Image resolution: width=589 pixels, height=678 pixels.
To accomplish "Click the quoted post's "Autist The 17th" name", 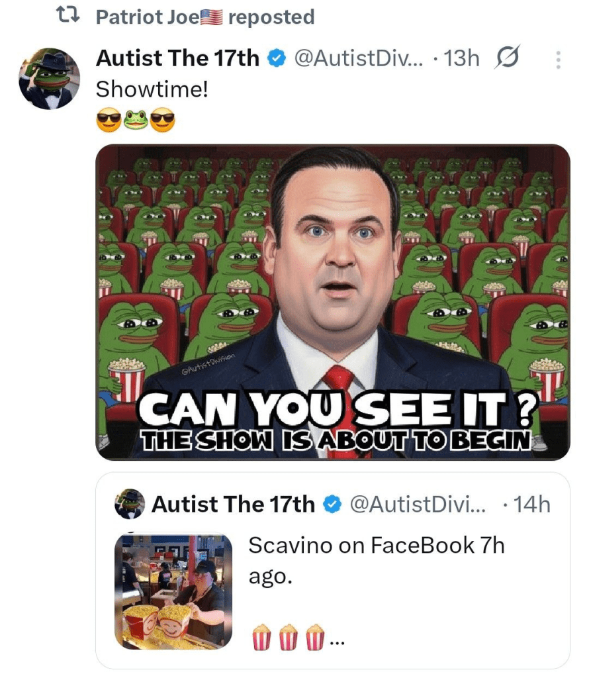I will point(233,505).
